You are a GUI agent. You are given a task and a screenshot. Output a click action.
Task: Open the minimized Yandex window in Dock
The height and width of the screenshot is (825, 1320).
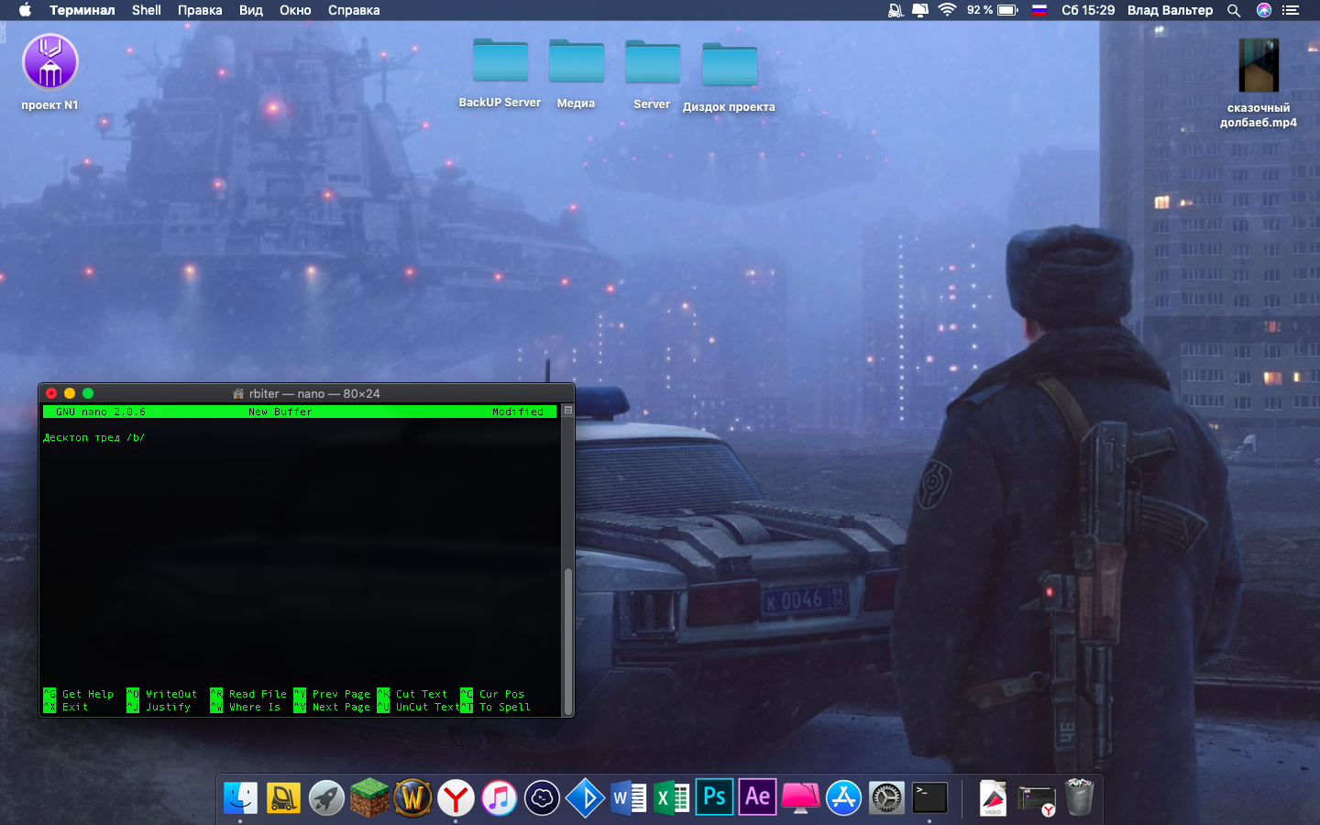(x=1037, y=800)
